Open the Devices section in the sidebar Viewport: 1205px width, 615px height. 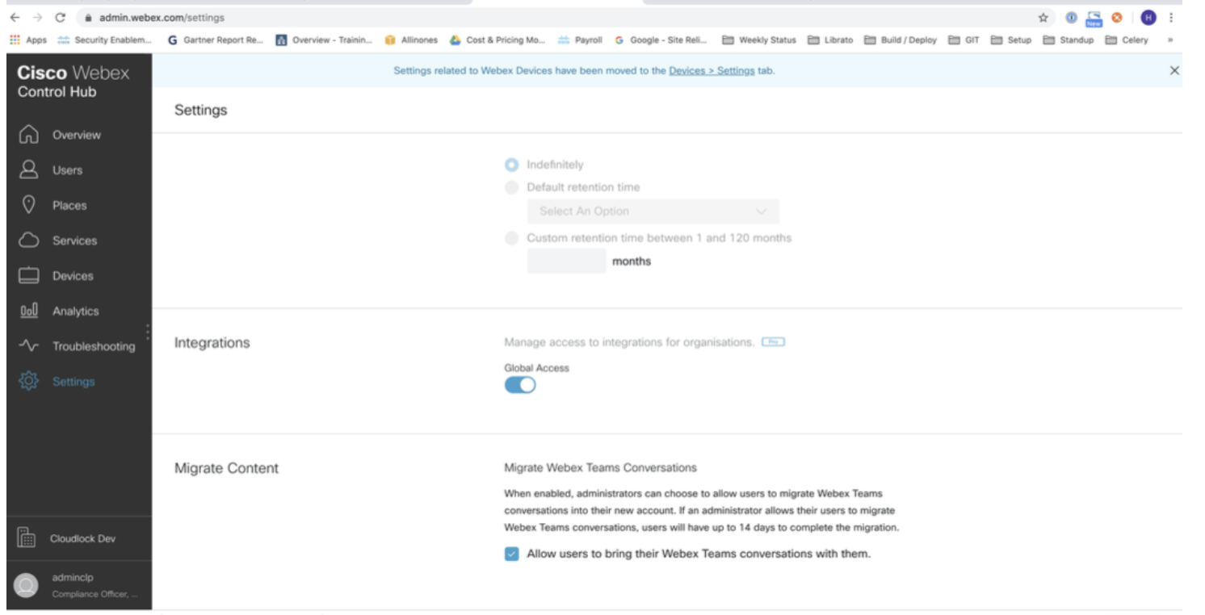click(56, 276)
